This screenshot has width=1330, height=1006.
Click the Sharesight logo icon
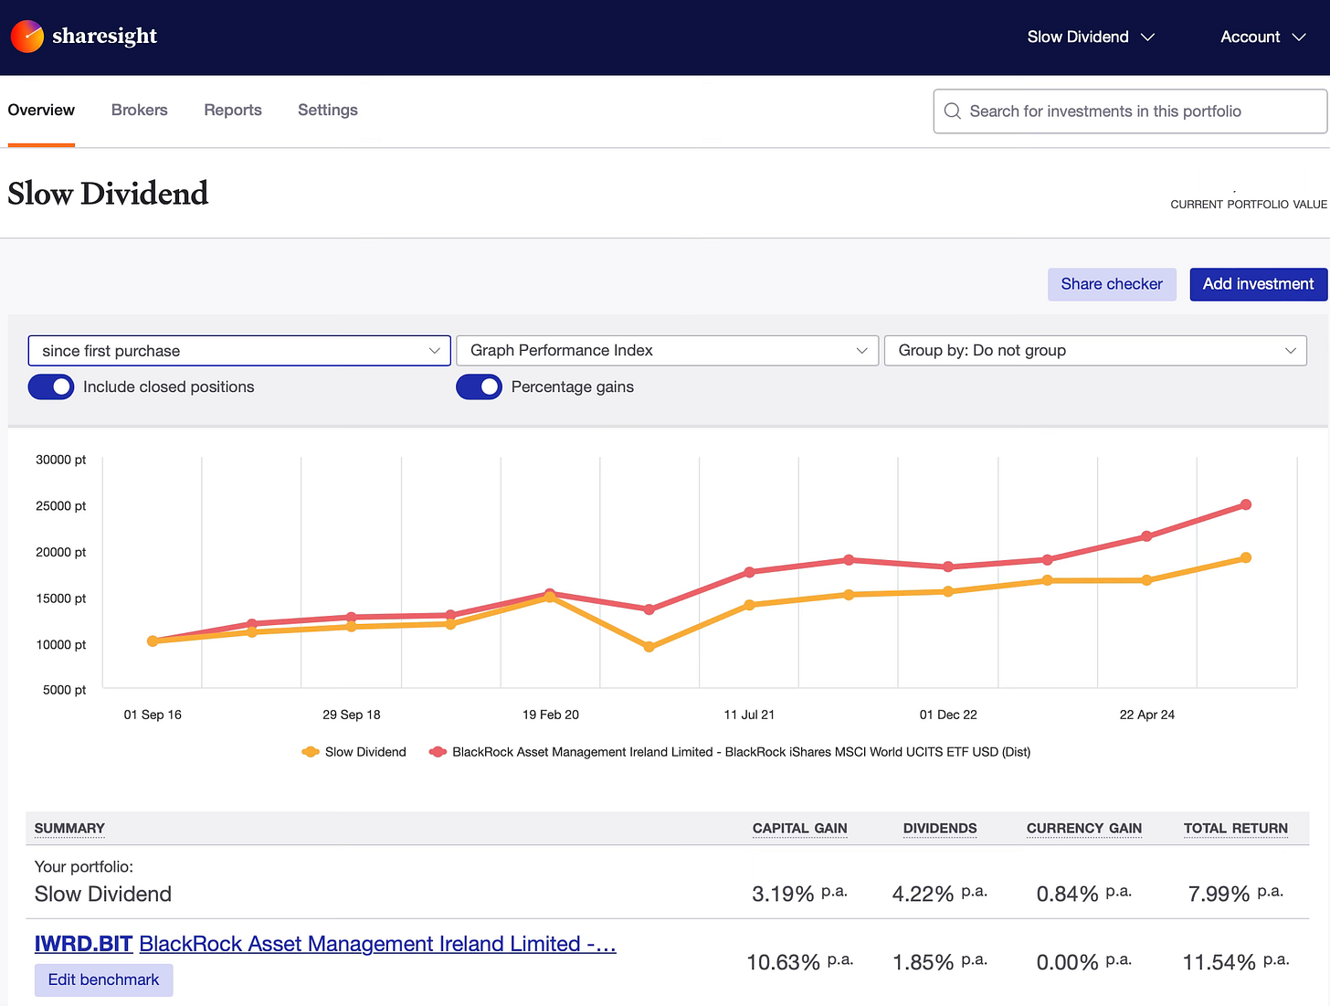(x=27, y=37)
